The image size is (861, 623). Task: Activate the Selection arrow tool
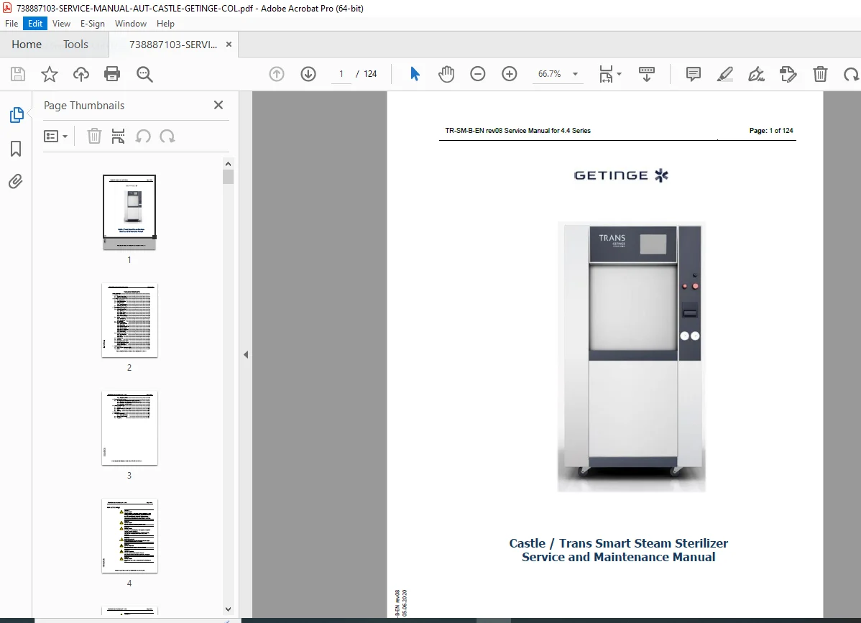click(415, 73)
